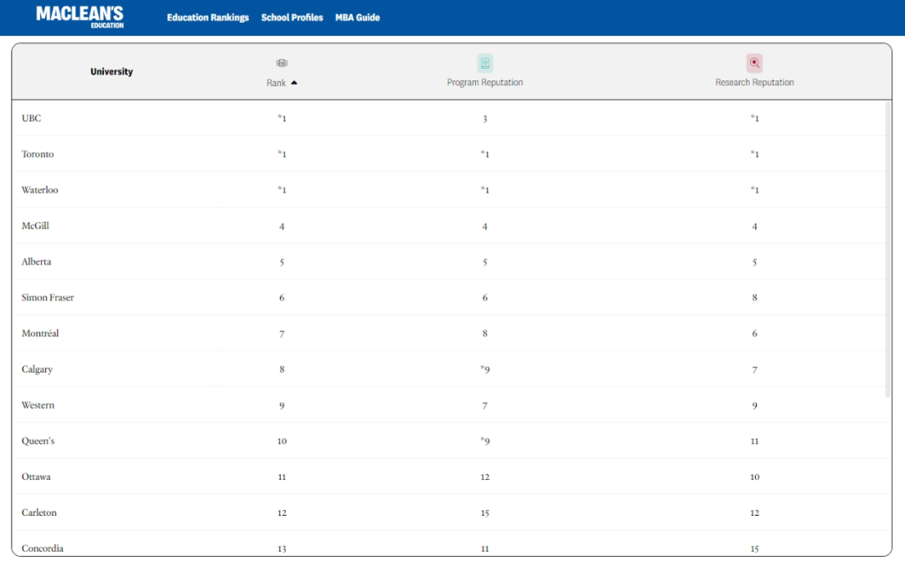Click the Research Reputation magnifier icon
This screenshot has height=561, width=905.
click(754, 63)
